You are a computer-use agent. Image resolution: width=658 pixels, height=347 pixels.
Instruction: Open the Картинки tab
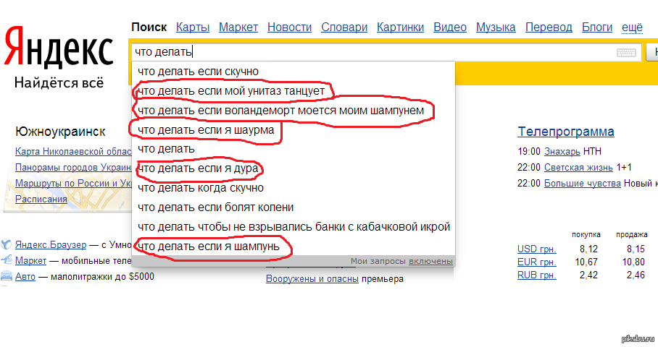pyautogui.click(x=400, y=27)
